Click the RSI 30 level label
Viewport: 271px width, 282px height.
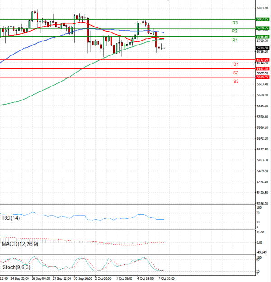pos(258,222)
